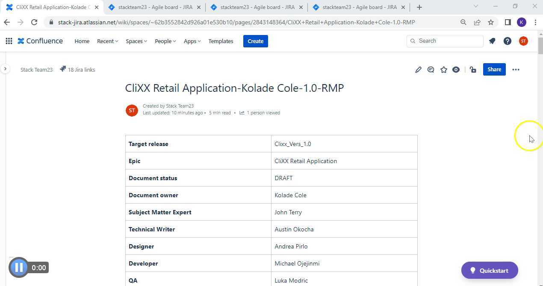Image resolution: width=543 pixels, height=286 pixels.
Task: Open page restrictions via the unlock icon
Action: [472, 69]
